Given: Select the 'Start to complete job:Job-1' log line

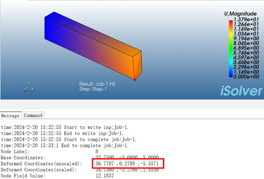Looking at the screenshot, I should (69, 140).
